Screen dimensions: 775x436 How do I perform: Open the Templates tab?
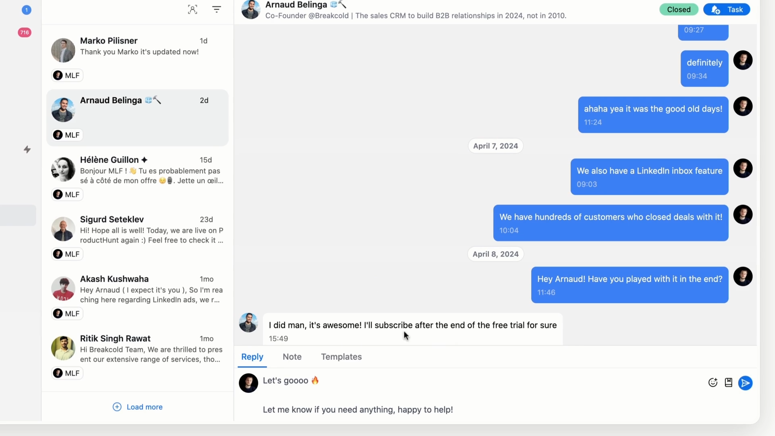(x=341, y=357)
